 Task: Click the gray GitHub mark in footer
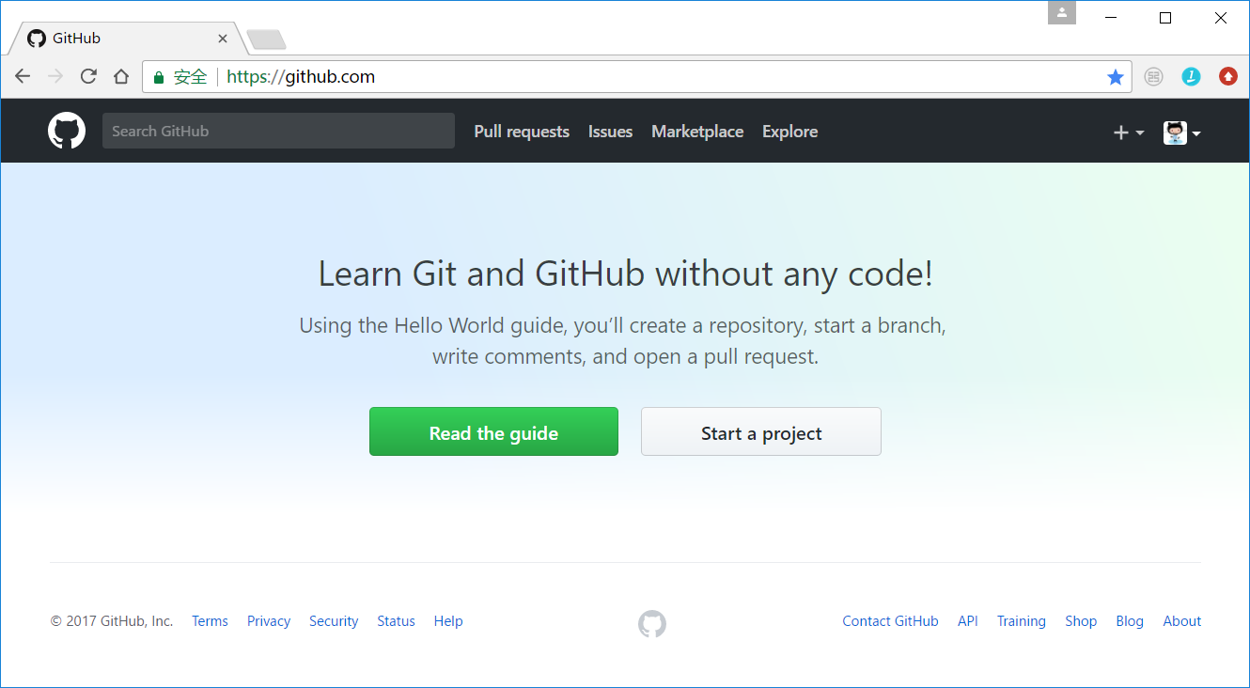click(652, 624)
